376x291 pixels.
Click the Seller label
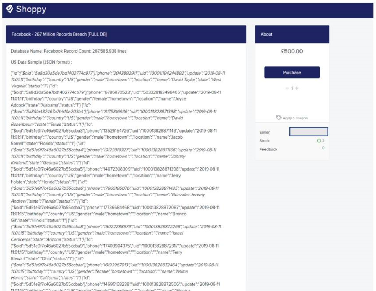[264, 132]
